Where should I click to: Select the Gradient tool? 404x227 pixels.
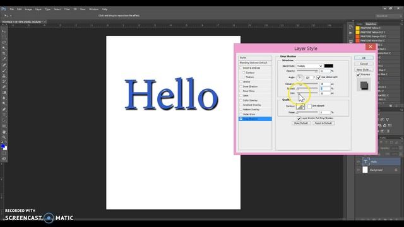point(4,93)
